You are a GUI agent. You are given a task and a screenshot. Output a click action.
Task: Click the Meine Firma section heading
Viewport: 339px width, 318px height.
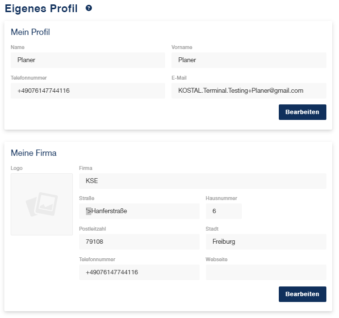[34, 153]
